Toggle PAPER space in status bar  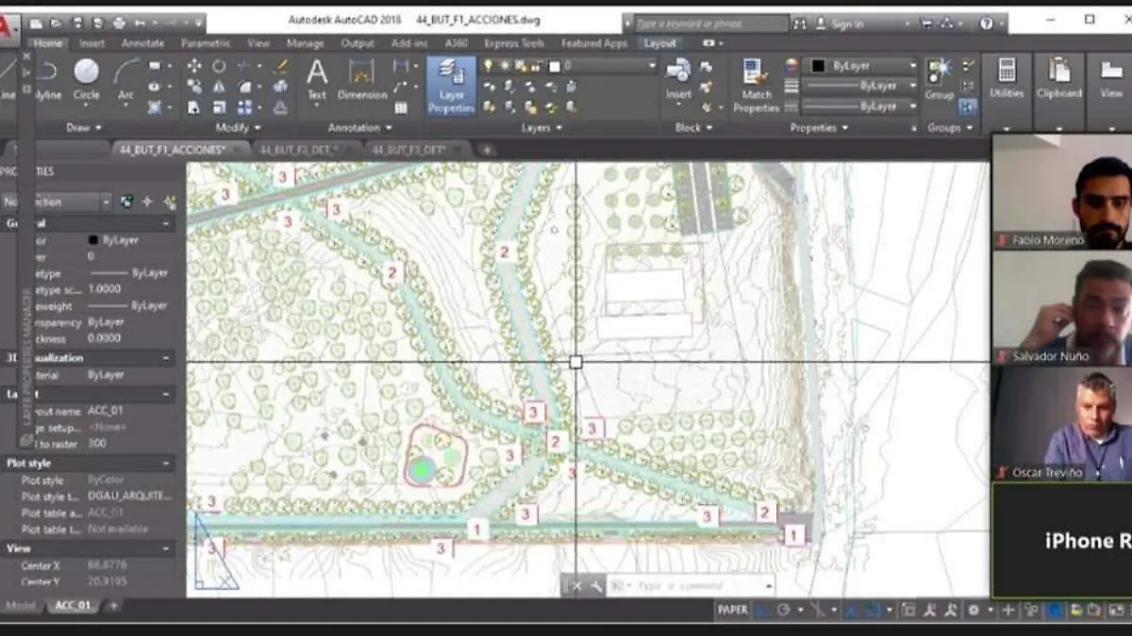tap(733, 610)
